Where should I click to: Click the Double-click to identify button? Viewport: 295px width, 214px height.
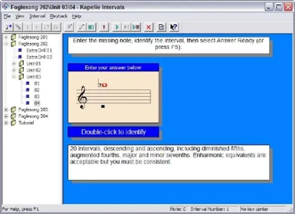click(113, 132)
